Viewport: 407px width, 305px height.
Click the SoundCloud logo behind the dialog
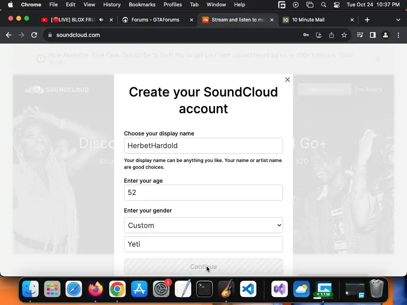(x=57, y=89)
